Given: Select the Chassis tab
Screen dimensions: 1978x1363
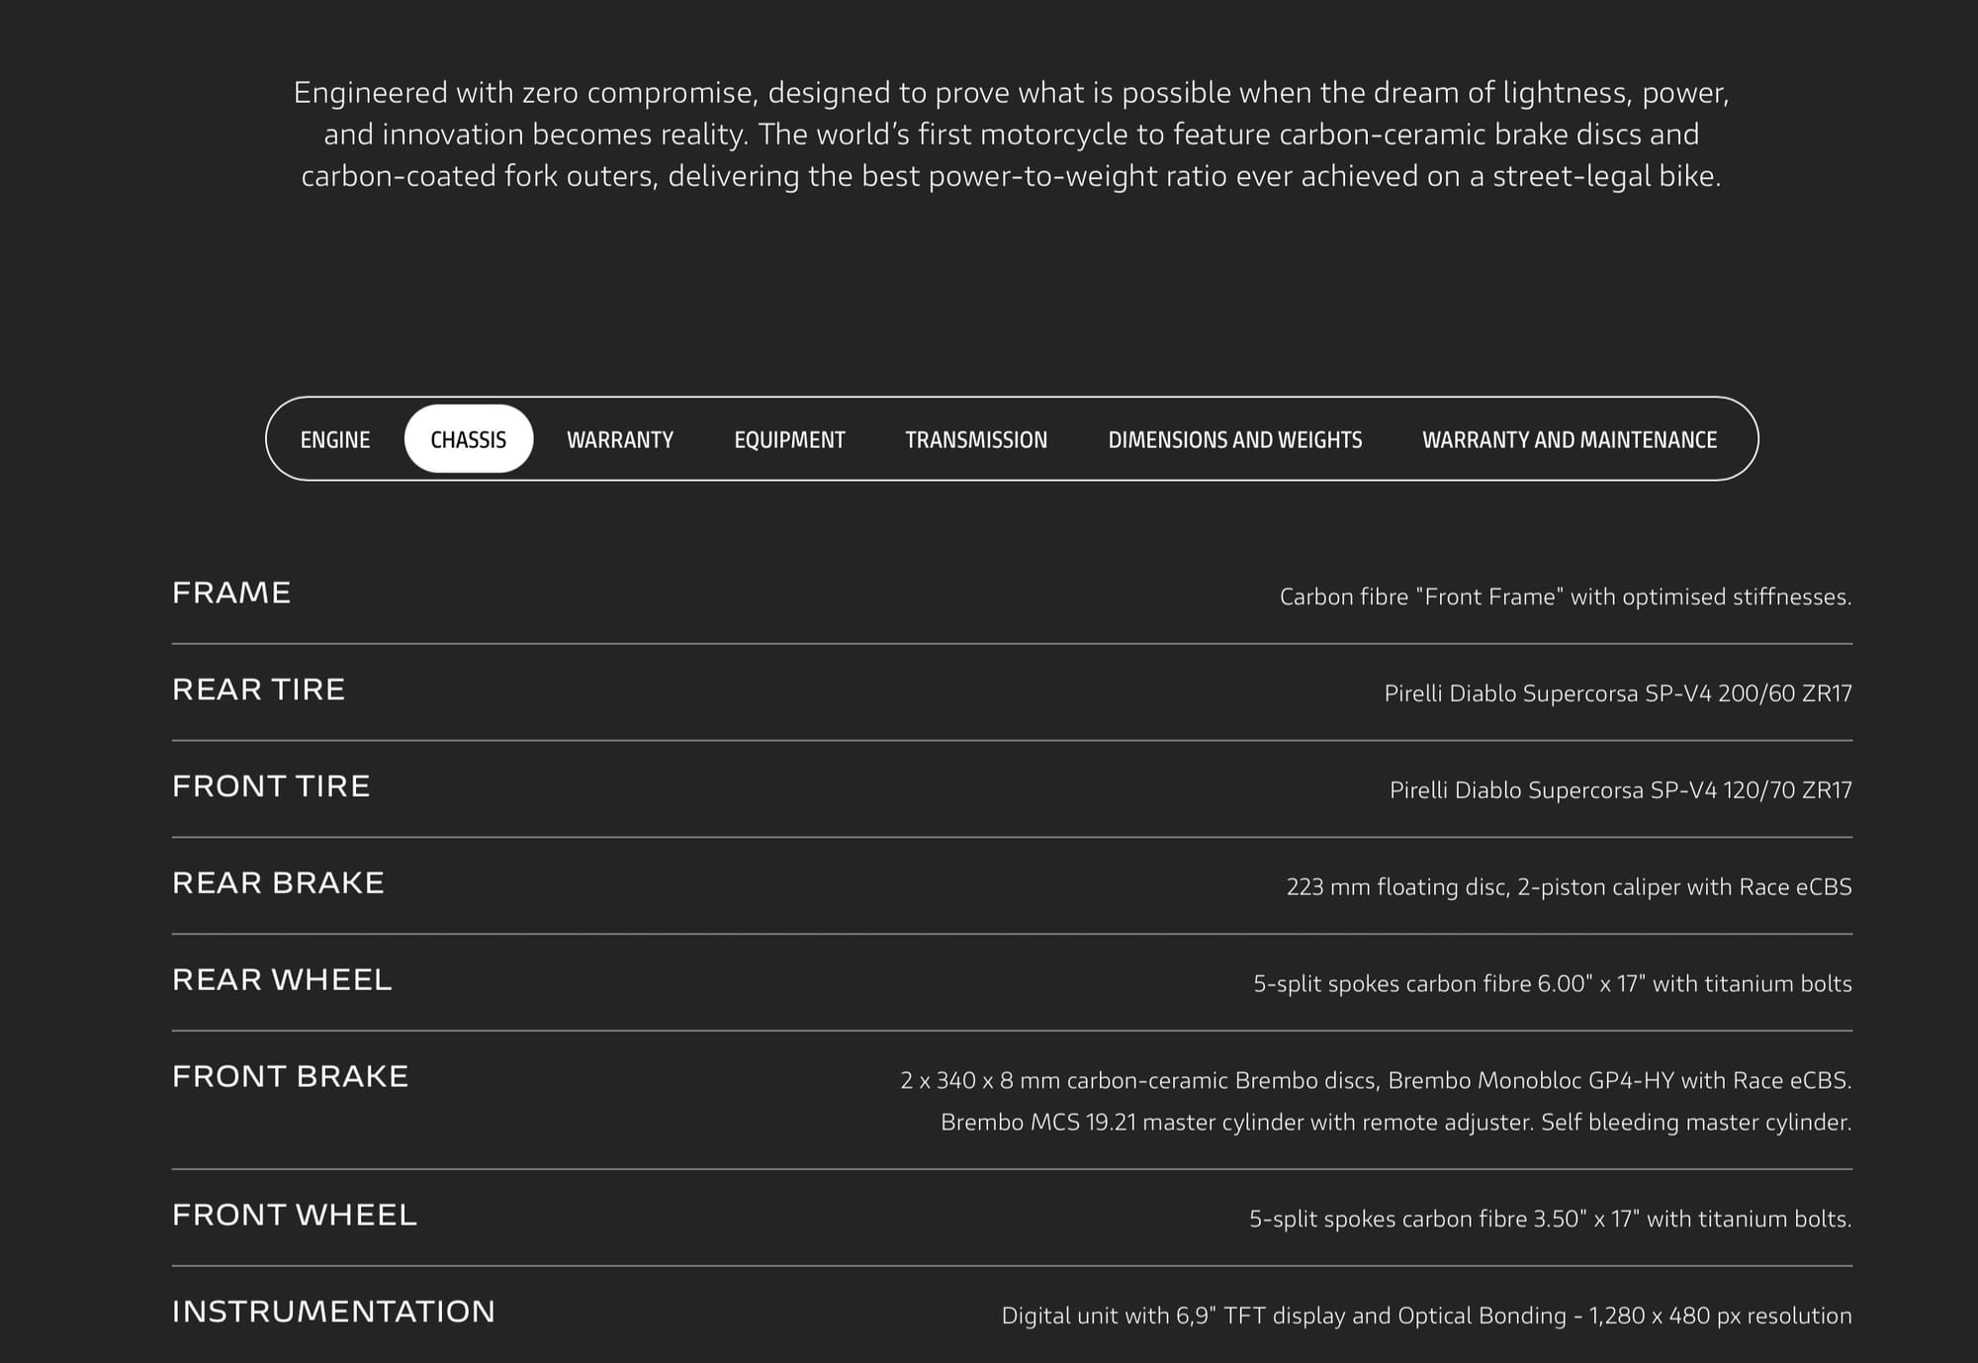Looking at the screenshot, I should point(469,439).
